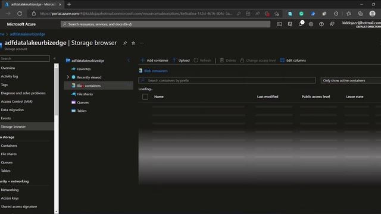Open Tags in resource menu
The height and width of the screenshot is (214, 381).
(x=4, y=84)
